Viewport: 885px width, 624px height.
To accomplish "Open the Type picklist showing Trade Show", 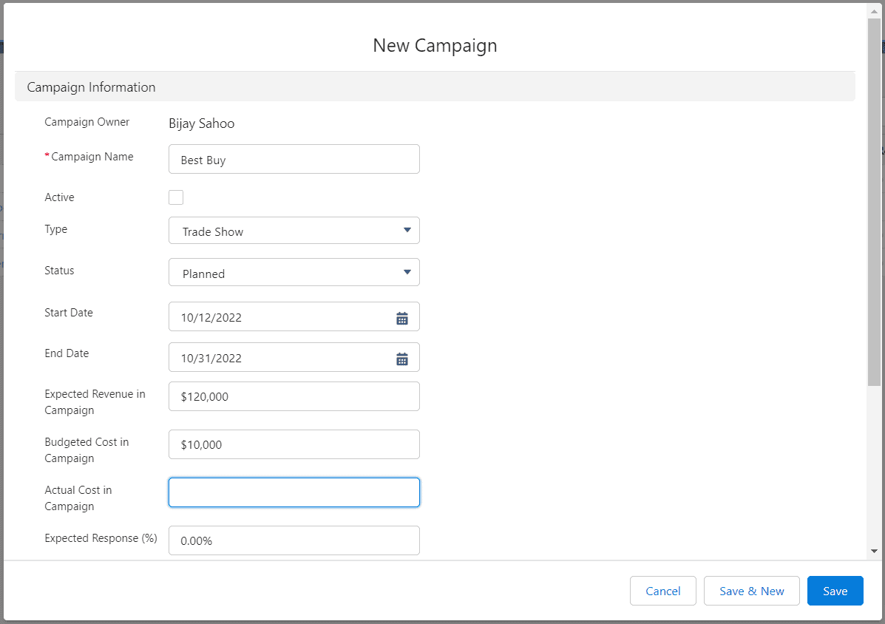I will [x=294, y=230].
